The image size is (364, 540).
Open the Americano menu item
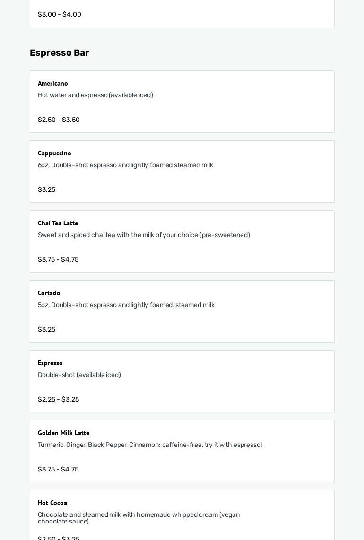click(53, 84)
